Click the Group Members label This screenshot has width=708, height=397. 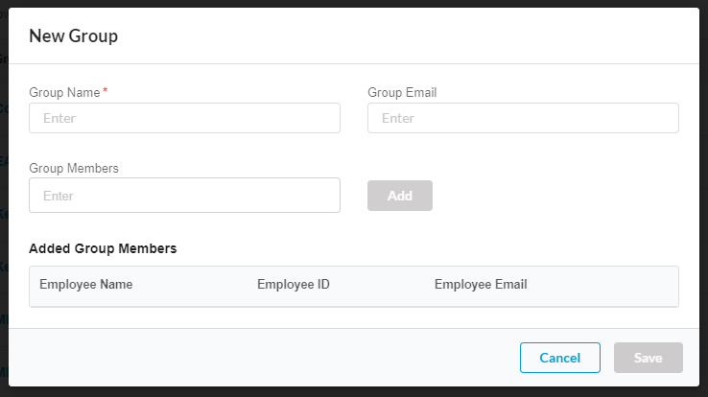coord(74,168)
